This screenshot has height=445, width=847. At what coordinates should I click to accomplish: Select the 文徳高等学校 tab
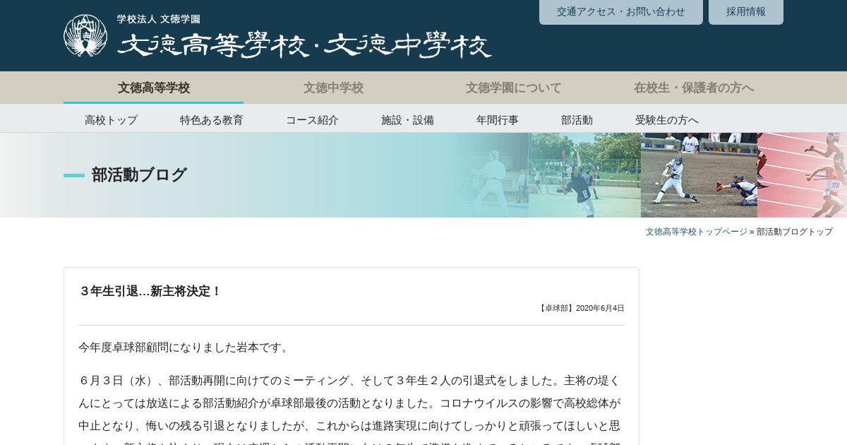(154, 88)
